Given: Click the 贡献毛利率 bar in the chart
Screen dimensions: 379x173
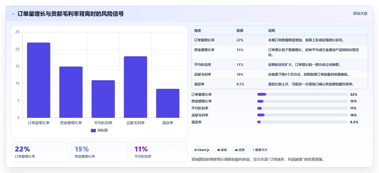Looking at the screenshot, I should (x=135, y=87).
